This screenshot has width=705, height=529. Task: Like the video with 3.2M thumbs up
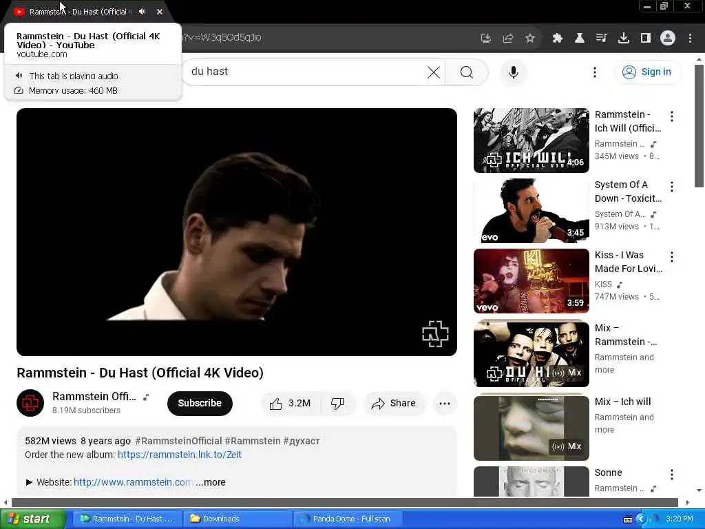pyautogui.click(x=291, y=403)
